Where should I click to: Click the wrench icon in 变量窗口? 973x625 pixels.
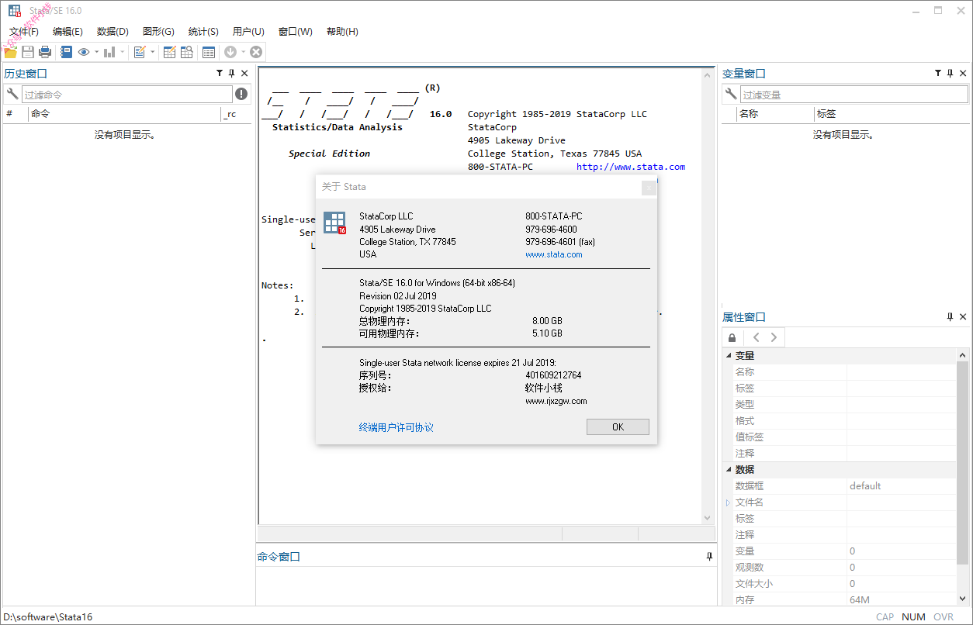(x=731, y=94)
